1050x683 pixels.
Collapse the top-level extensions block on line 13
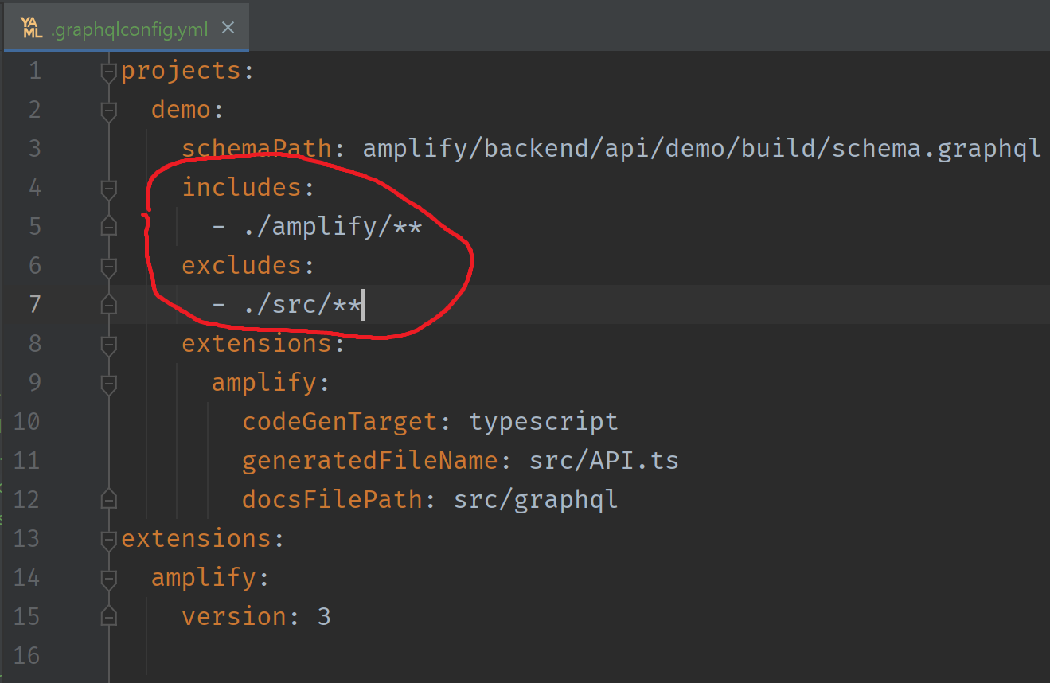pyautogui.click(x=108, y=538)
